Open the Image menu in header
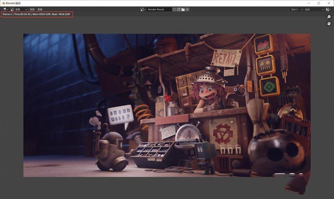This screenshot has width=334, height=199. pyautogui.click(x=40, y=9)
